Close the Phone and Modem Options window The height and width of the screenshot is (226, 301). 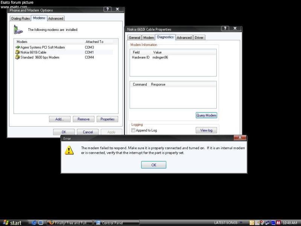[117, 9]
